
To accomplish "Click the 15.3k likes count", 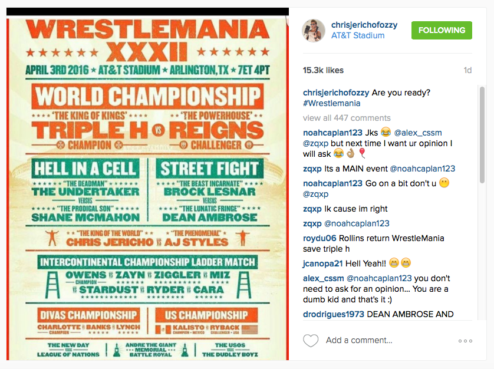I will point(323,70).
